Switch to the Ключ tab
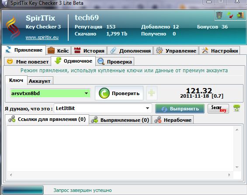247x195 pixels. coord(16,80)
